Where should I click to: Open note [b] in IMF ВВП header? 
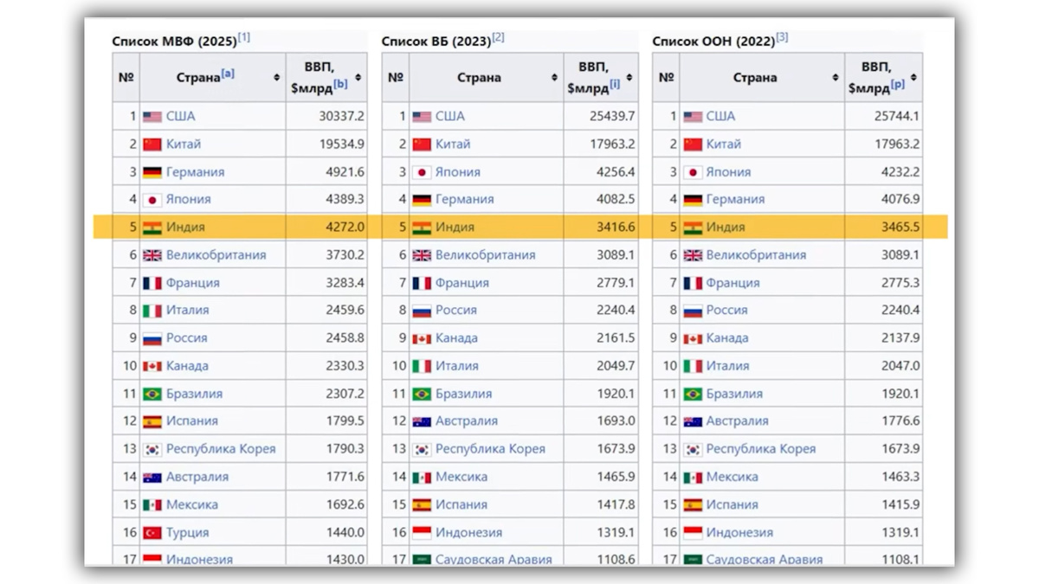[x=341, y=84]
